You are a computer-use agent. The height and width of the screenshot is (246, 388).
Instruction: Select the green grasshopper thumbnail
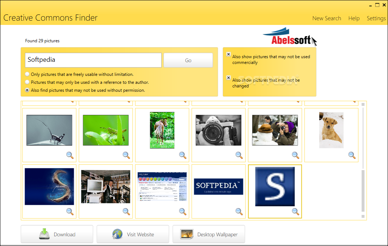tap(106, 130)
